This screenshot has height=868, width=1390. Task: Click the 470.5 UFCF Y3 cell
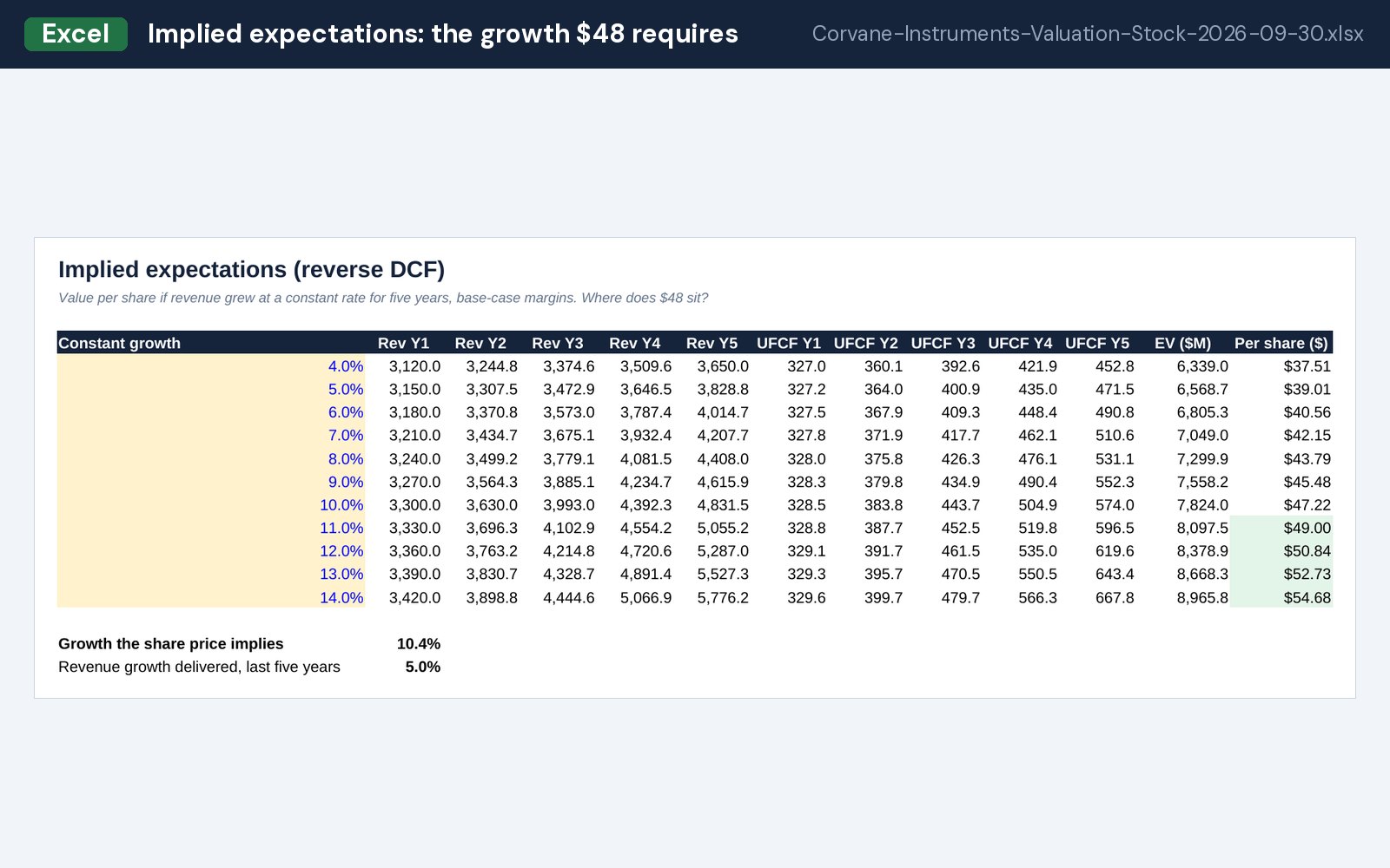pos(961,574)
